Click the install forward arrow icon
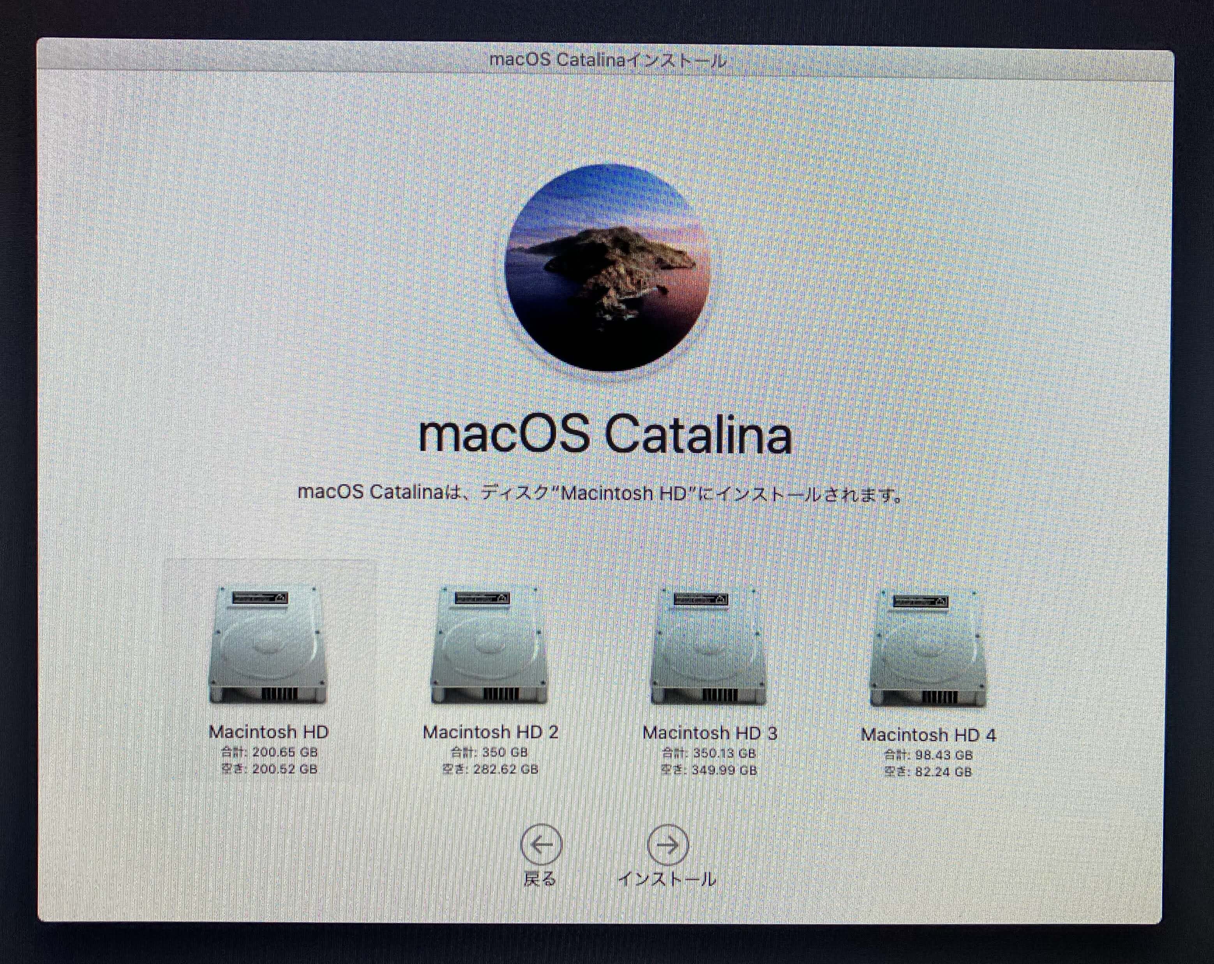 668,845
